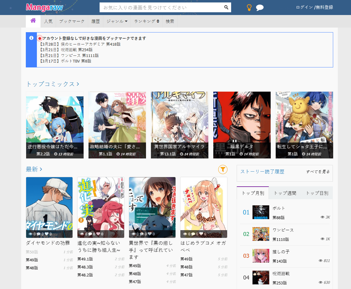Open the ブックマーク menu item
Screen dimensions: 351x289
tap(72, 21)
